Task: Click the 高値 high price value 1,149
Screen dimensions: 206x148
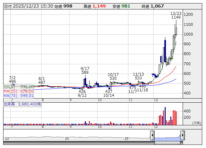Action: pos(100,6)
